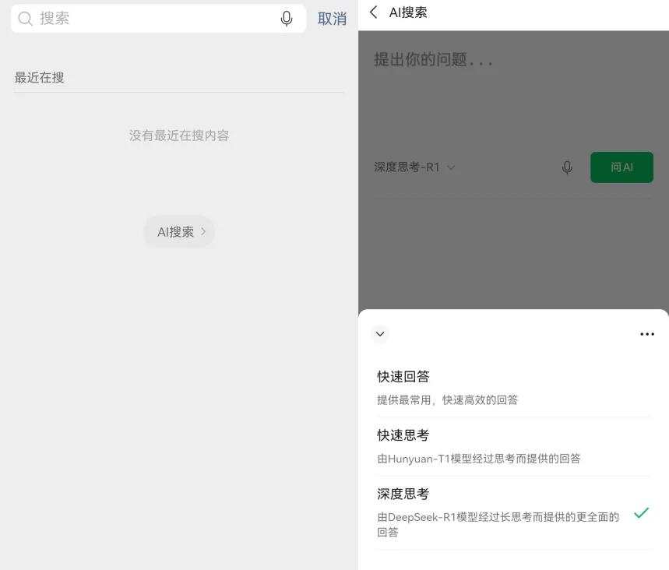Image resolution: width=669 pixels, height=570 pixels.
Task: Tap the microphone icon in the search bar
Action: pos(287,18)
